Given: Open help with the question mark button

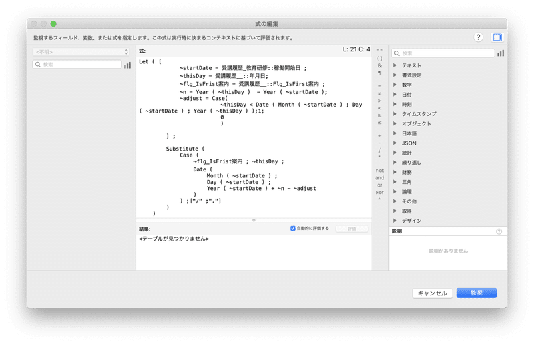Looking at the screenshot, I should tap(478, 37).
